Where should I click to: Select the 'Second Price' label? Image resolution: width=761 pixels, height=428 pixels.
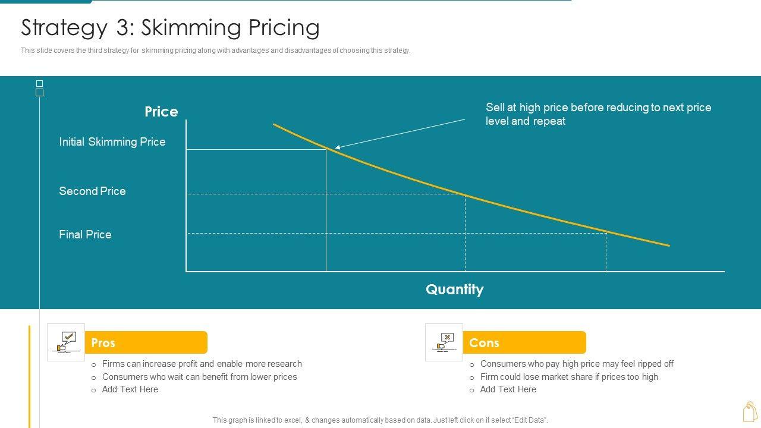pyautogui.click(x=92, y=191)
